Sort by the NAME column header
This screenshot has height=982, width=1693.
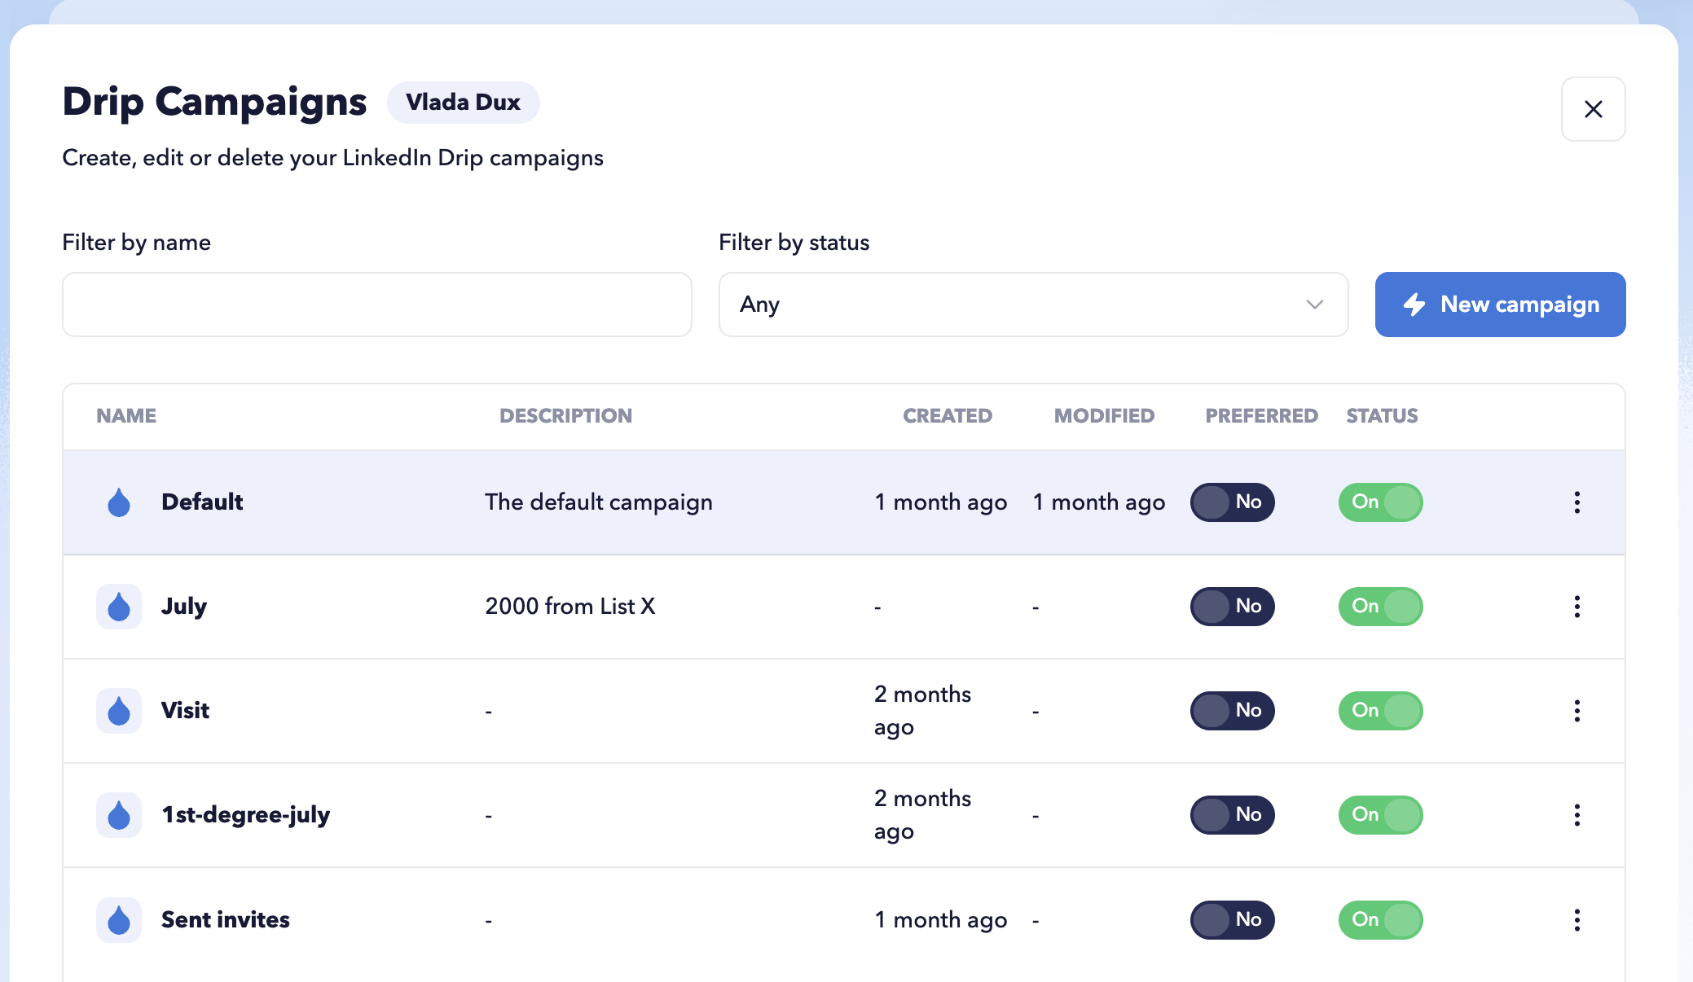click(126, 416)
